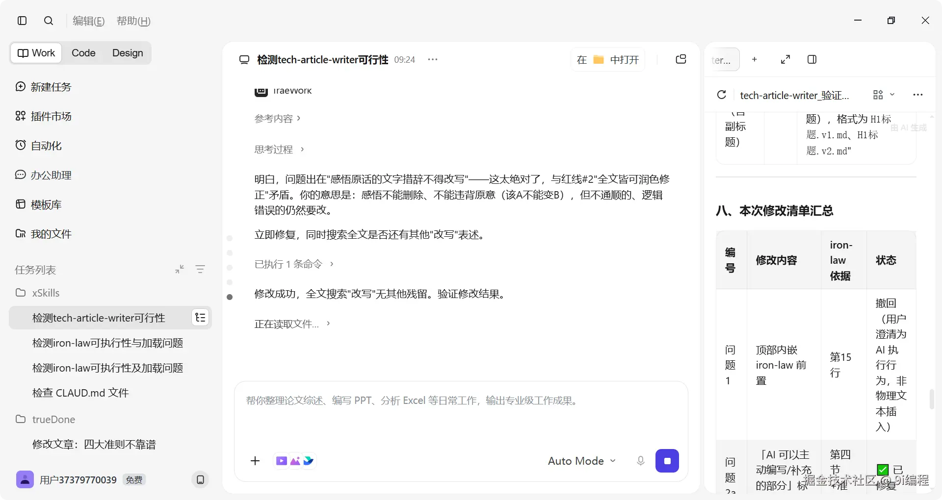Click the 八、本次修改清单汇总 heading
942x500 pixels.
774,211
